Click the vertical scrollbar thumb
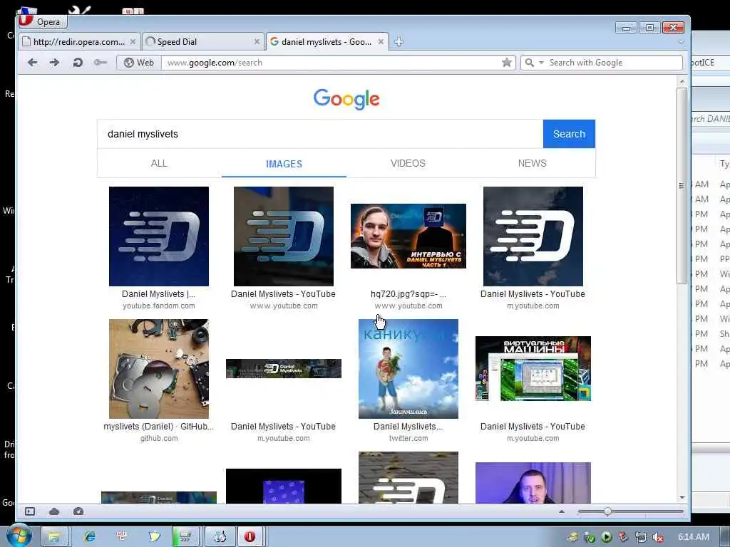 pos(682,186)
